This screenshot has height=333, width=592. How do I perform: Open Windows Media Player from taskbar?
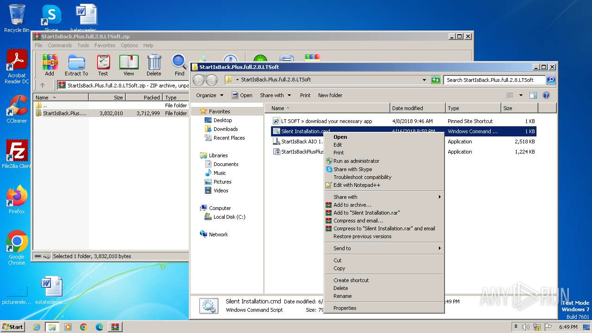(68, 327)
